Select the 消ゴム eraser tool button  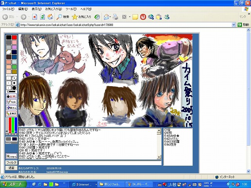pos(11,108)
